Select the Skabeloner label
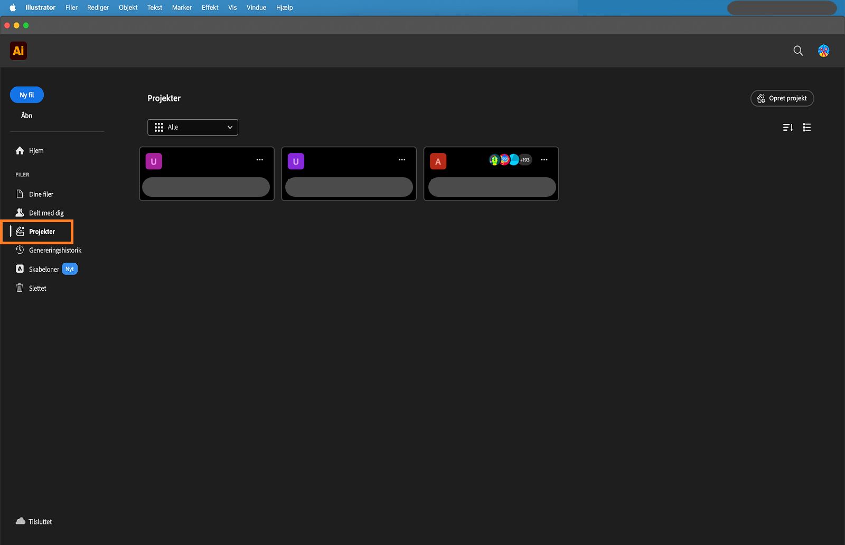Screen dimensions: 845x545 tap(44, 269)
